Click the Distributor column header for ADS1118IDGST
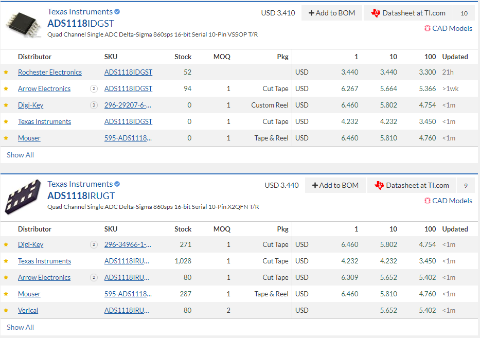Image resolution: width=480 pixels, height=338 pixels. pos(34,57)
